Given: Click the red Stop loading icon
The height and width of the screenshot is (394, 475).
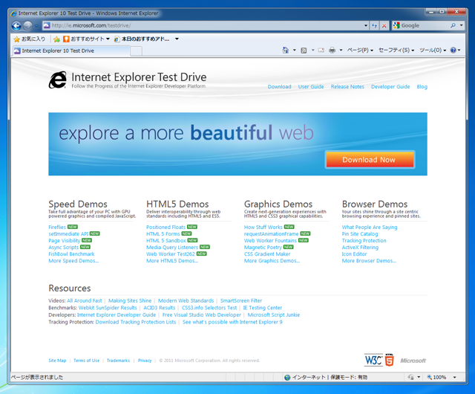Looking at the screenshot, I should [x=384, y=26].
